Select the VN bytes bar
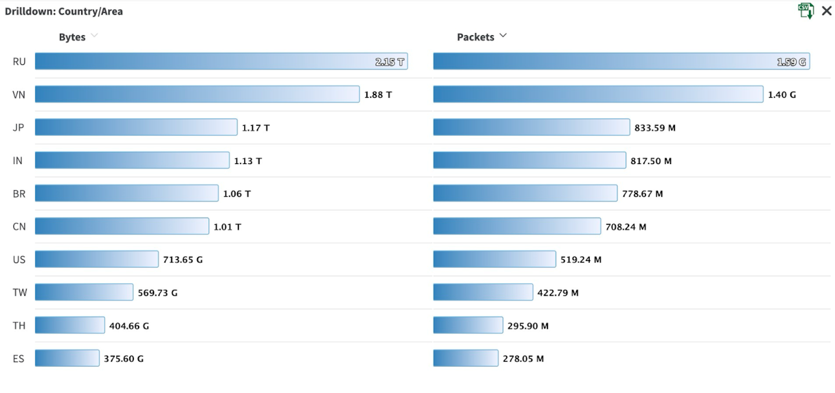 pyautogui.click(x=197, y=94)
